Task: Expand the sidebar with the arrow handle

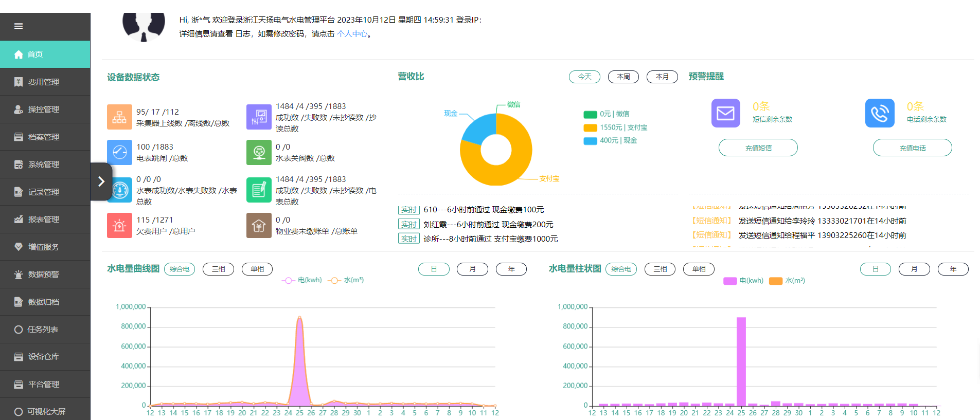Action: 101,181
